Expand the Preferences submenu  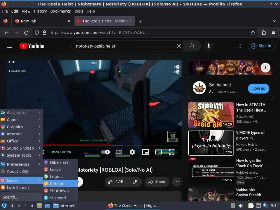coord(21,164)
